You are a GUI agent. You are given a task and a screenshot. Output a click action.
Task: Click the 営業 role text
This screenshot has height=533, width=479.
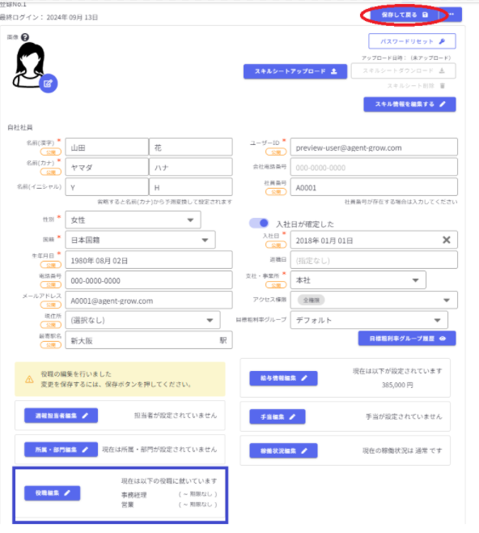tap(128, 505)
